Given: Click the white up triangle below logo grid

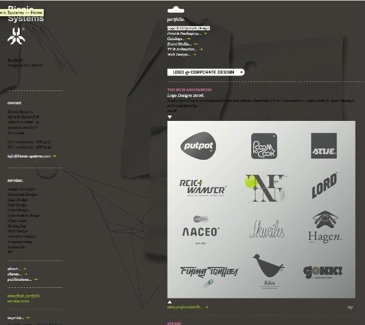Looking at the screenshot, I should click(x=170, y=302).
